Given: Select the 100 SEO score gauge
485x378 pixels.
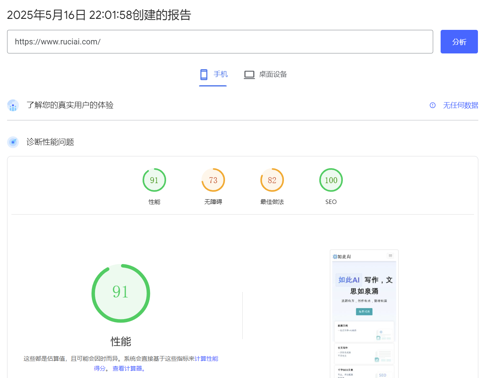Looking at the screenshot, I should tap(331, 180).
